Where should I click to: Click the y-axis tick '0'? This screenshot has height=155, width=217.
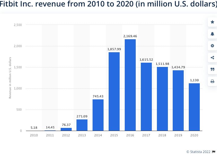(x=21, y=131)
